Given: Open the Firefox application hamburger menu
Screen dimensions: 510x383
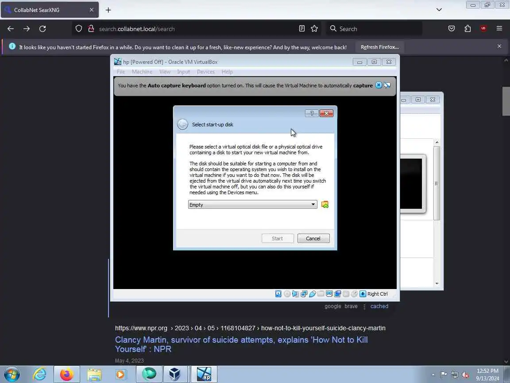Looking at the screenshot, I should pos(499,29).
